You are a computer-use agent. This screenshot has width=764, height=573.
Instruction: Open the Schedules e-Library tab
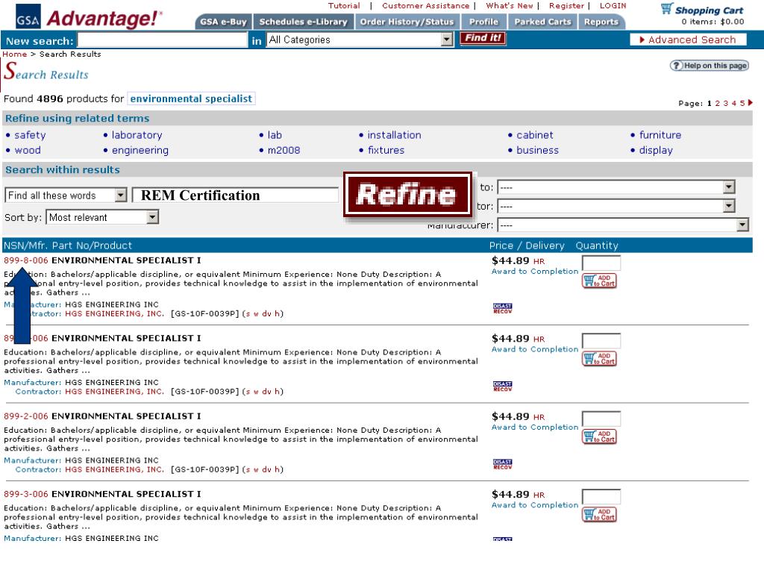pyautogui.click(x=303, y=22)
